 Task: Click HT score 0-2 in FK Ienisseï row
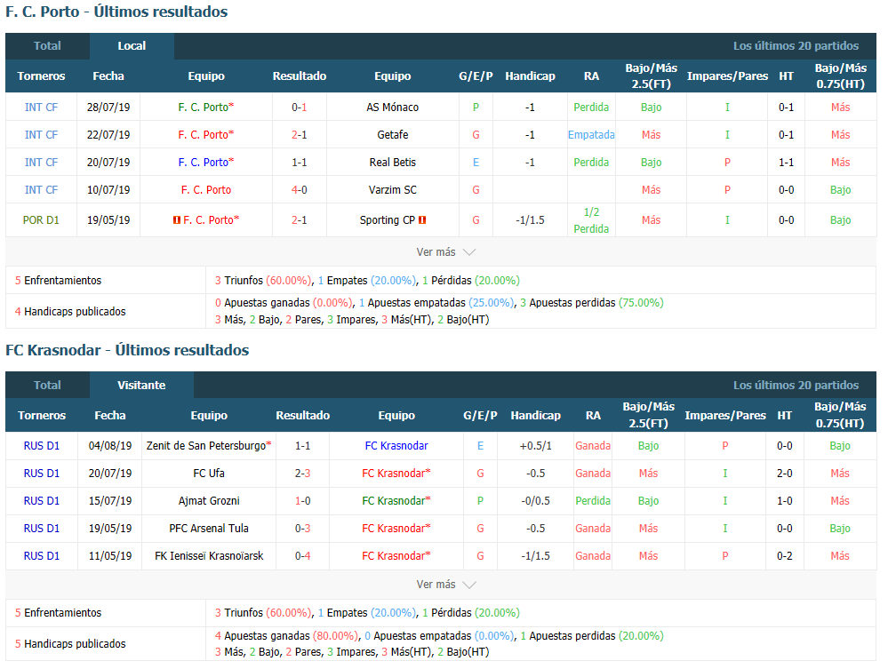pyautogui.click(x=784, y=556)
